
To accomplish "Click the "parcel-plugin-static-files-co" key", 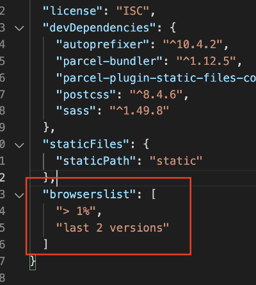I will 156,78.
